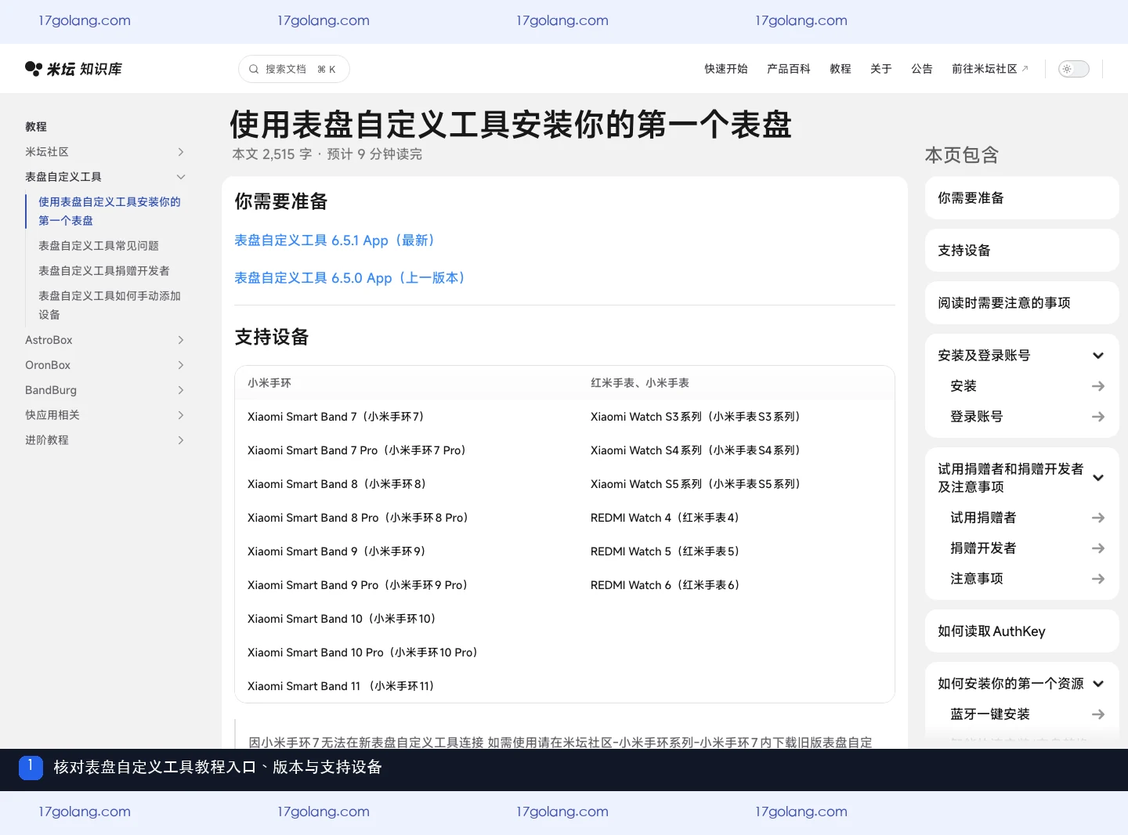Click arrow icon next to 捐赠开发者
The height and width of the screenshot is (835, 1128).
point(1098,548)
